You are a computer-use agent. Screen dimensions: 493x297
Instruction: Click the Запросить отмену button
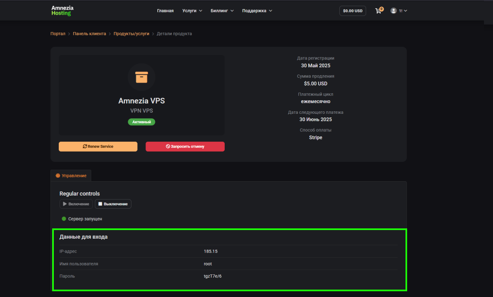click(x=185, y=146)
